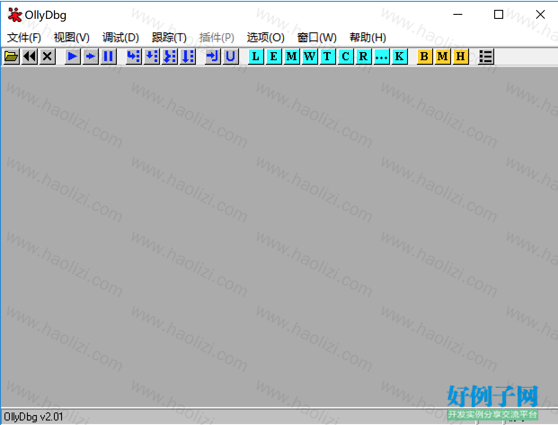Maximize the OllyDbg window

[499, 15]
